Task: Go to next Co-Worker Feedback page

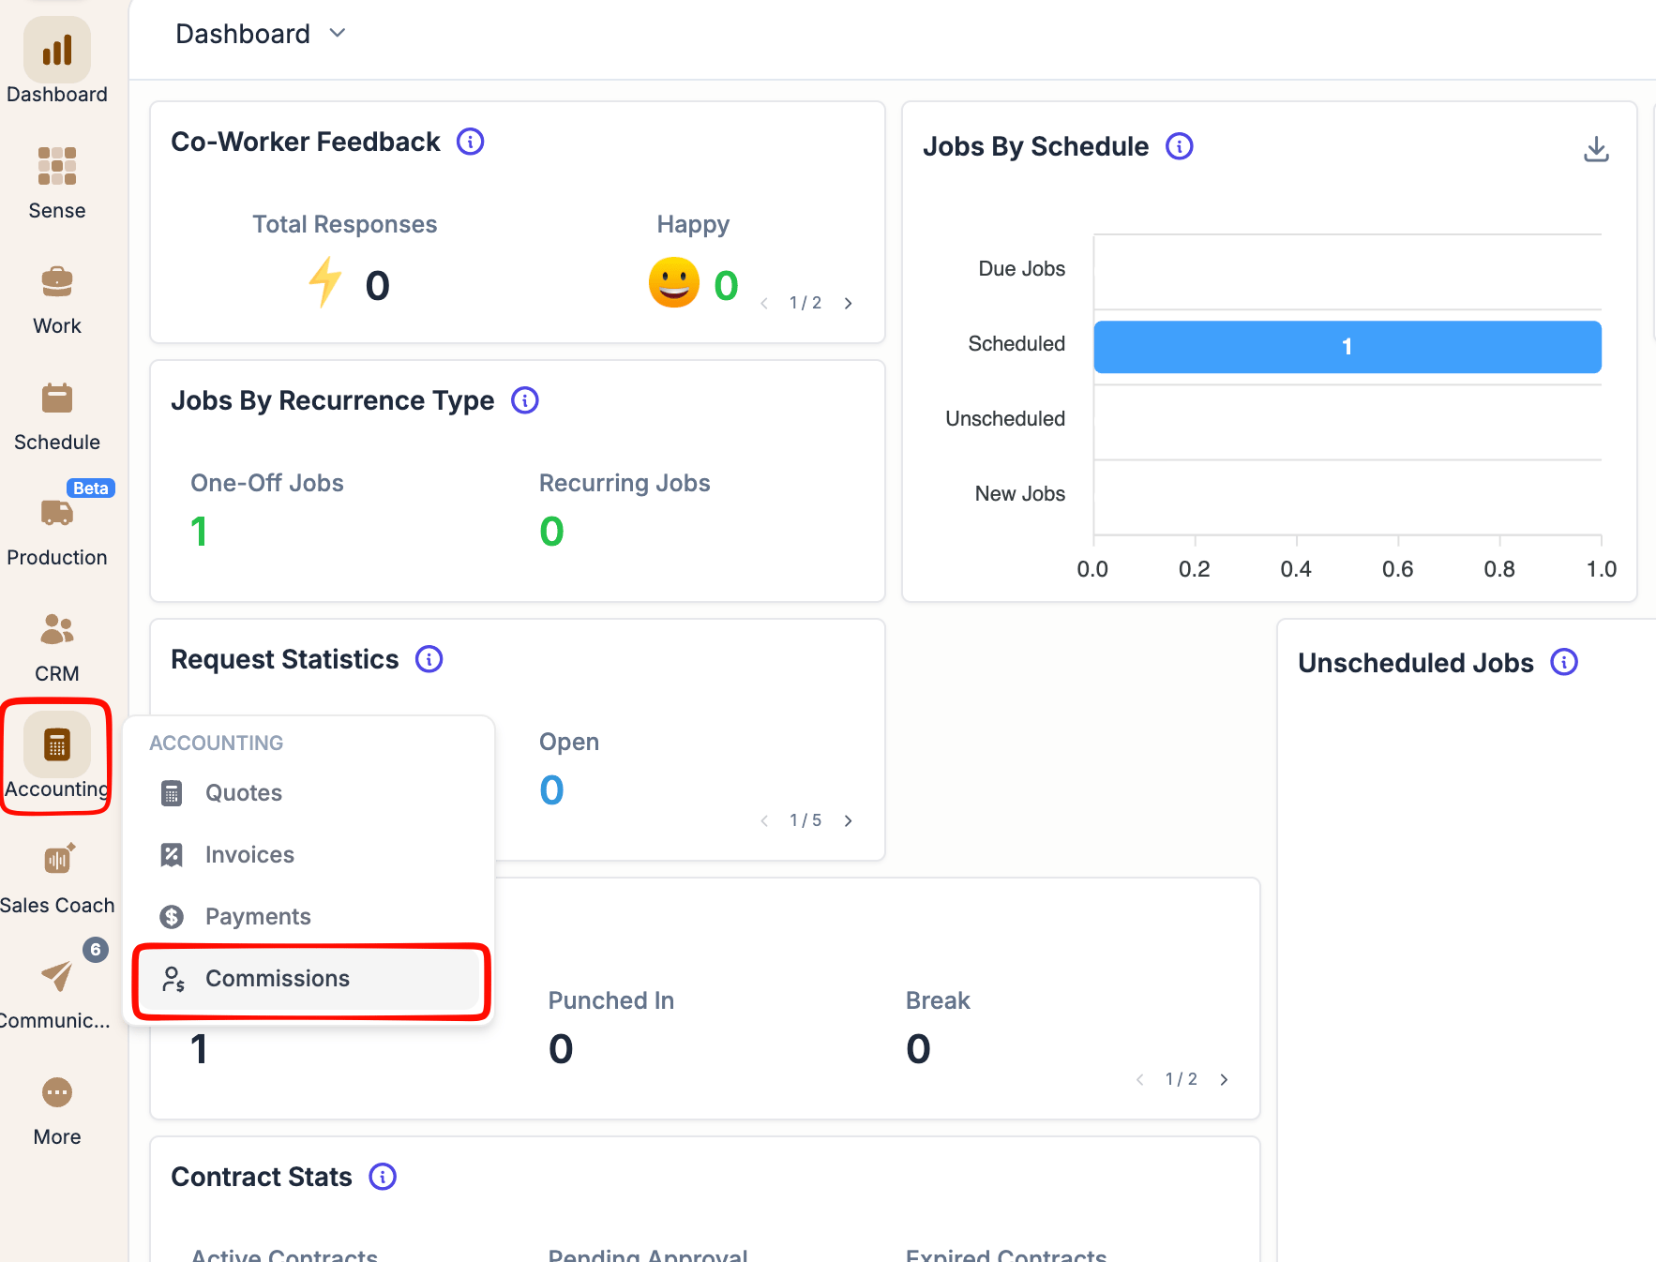Action: tap(848, 303)
